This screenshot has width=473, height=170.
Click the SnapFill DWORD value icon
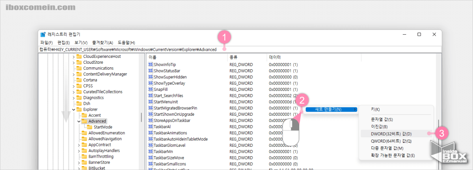point(150,89)
